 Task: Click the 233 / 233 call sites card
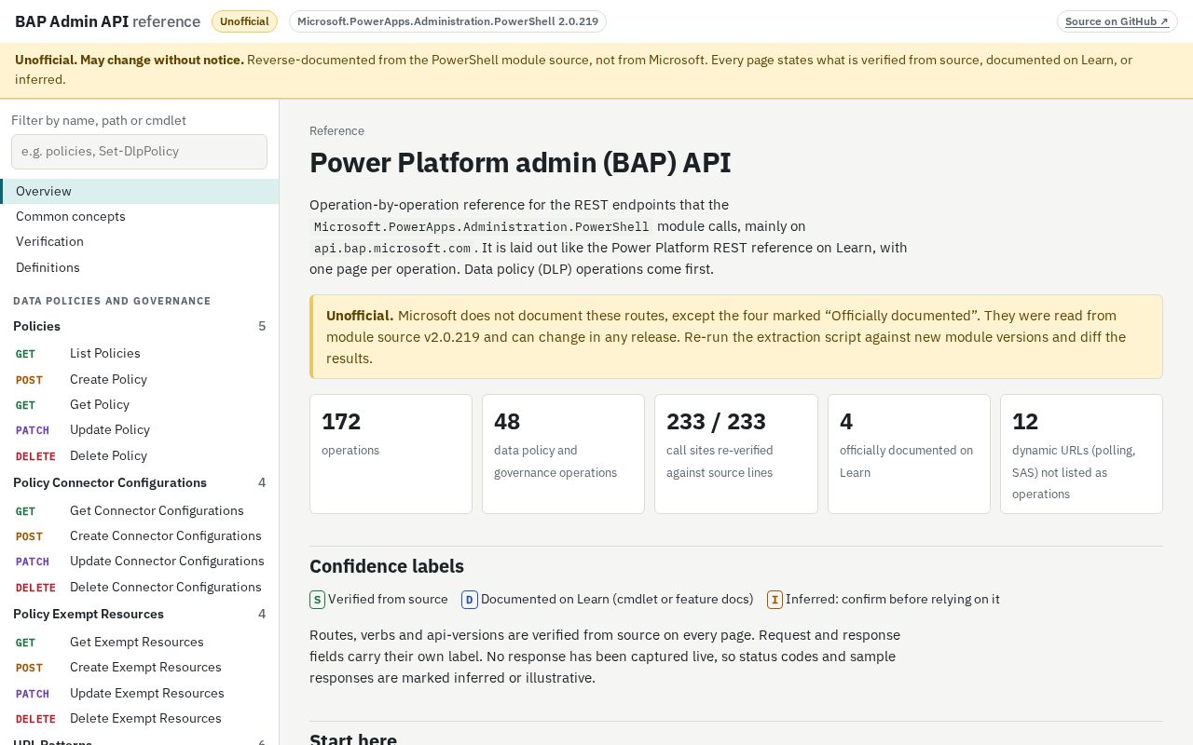point(736,454)
